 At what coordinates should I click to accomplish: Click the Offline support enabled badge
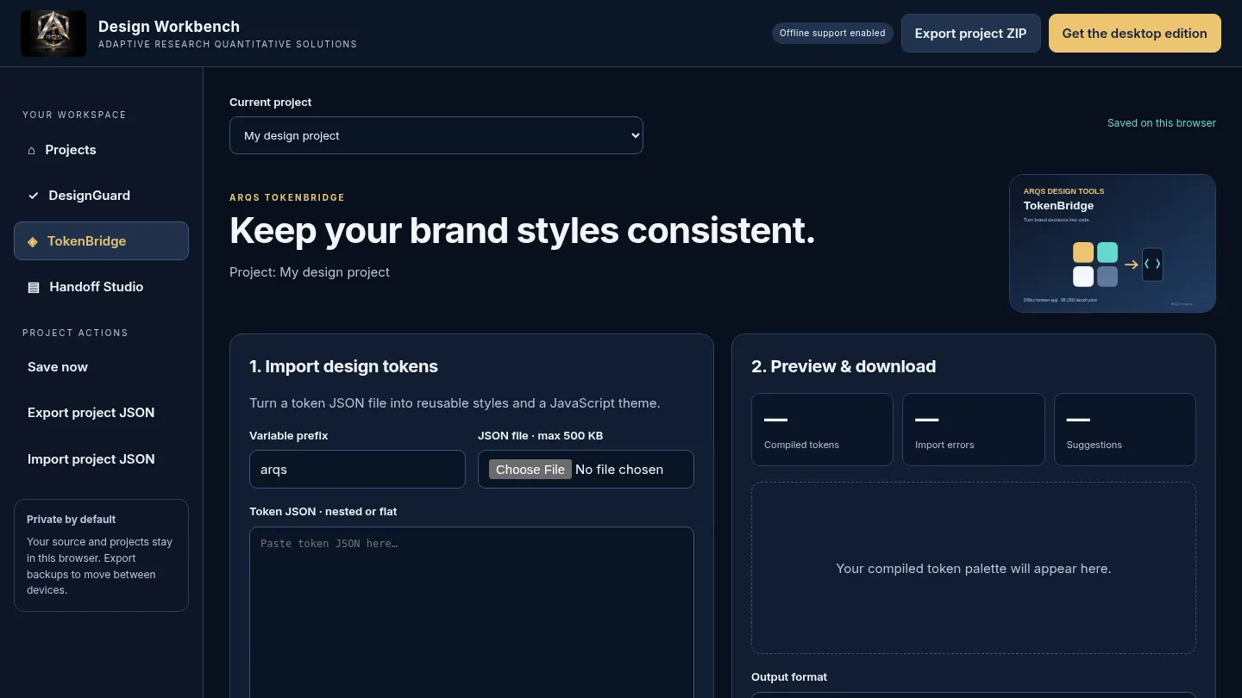[x=832, y=34]
